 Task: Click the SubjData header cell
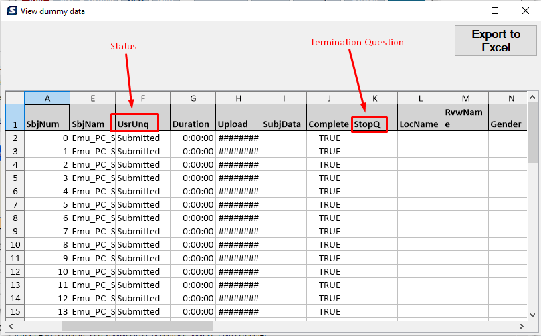284,118
